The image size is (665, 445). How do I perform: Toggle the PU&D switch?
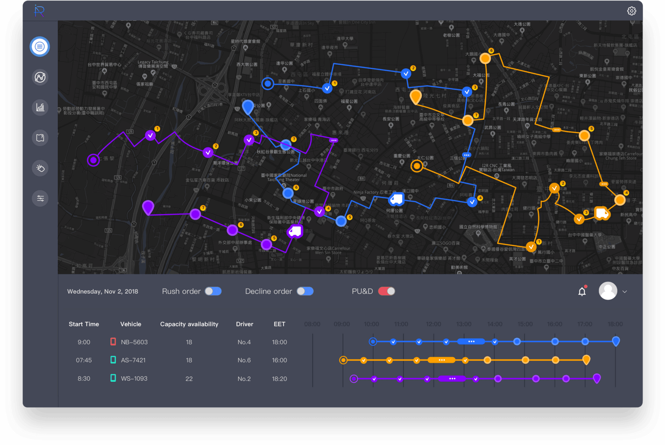386,292
